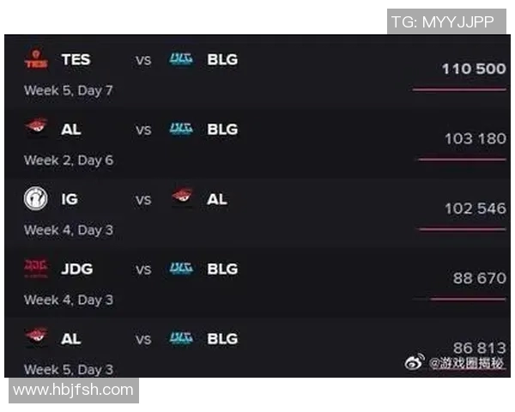Click the IG team logo
Viewport: 515px width, 412px height.
pos(35,199)
